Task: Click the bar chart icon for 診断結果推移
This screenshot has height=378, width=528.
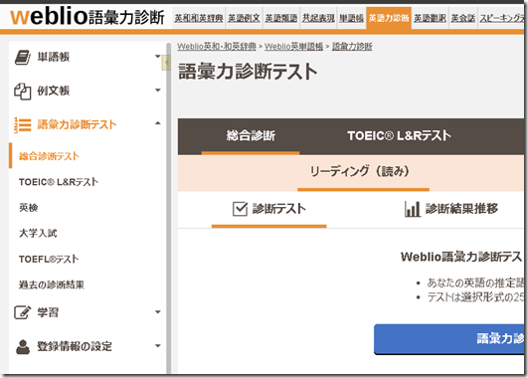Action: coord(413,209)
